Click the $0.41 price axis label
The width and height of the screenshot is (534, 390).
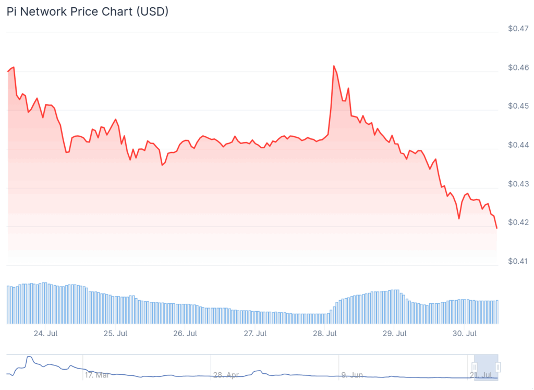click(518, 262)
